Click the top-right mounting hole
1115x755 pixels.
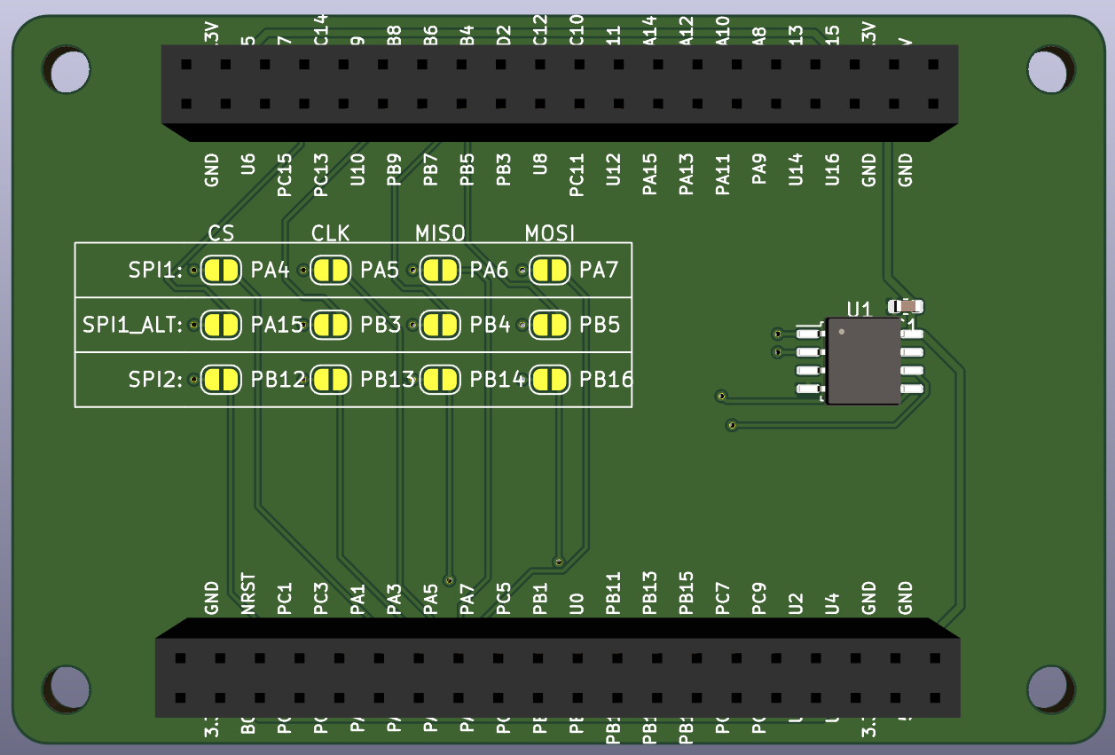(x=1052, y=69)
